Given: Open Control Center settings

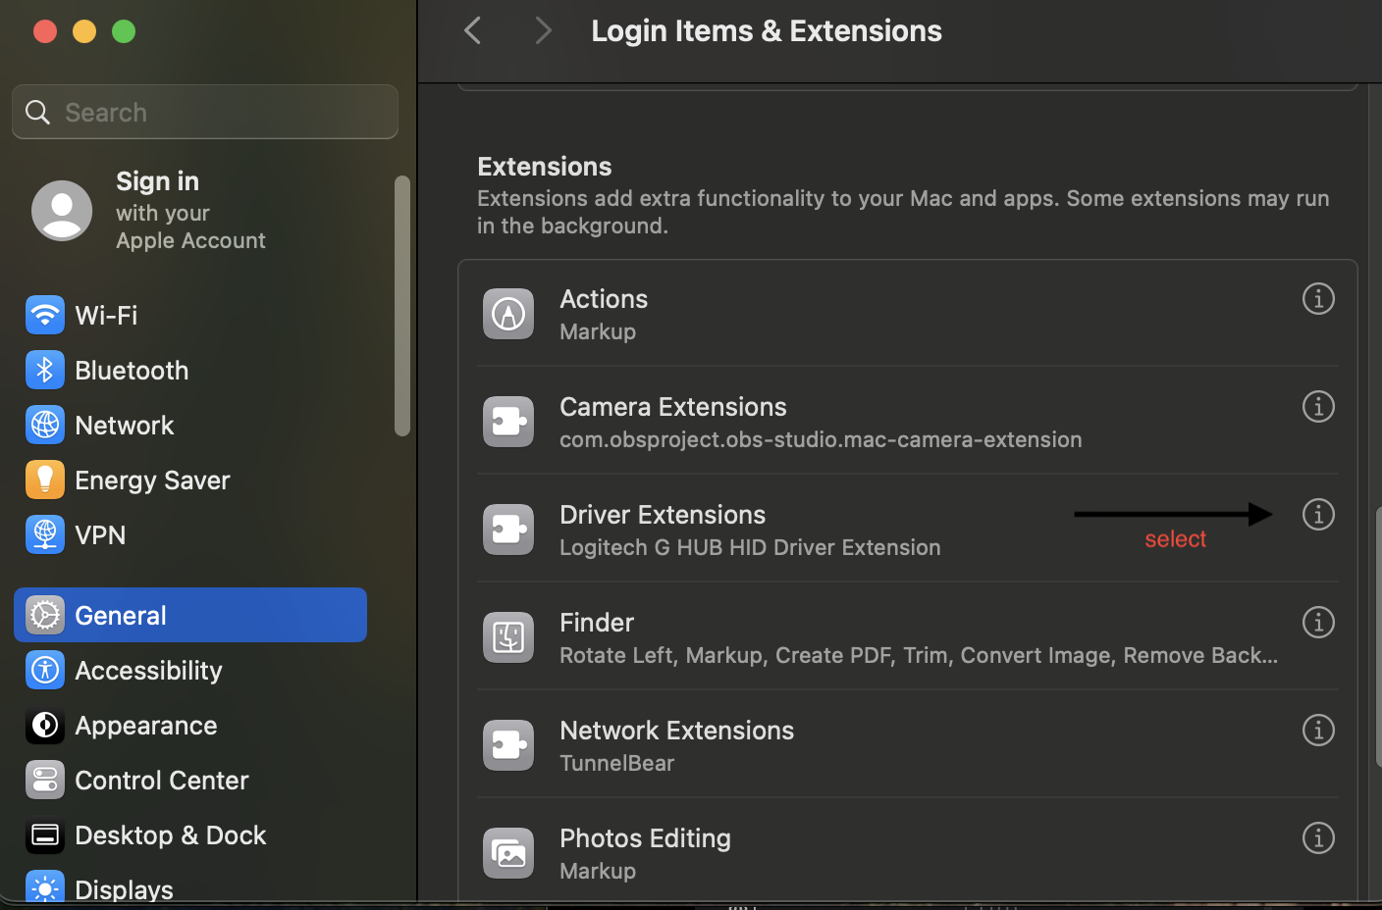Looking at the screenshot, I should 161,781.
